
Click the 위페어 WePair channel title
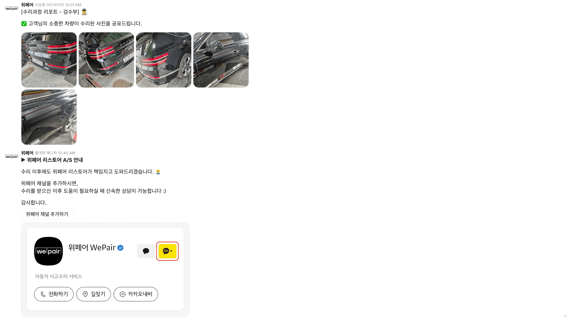92,248
